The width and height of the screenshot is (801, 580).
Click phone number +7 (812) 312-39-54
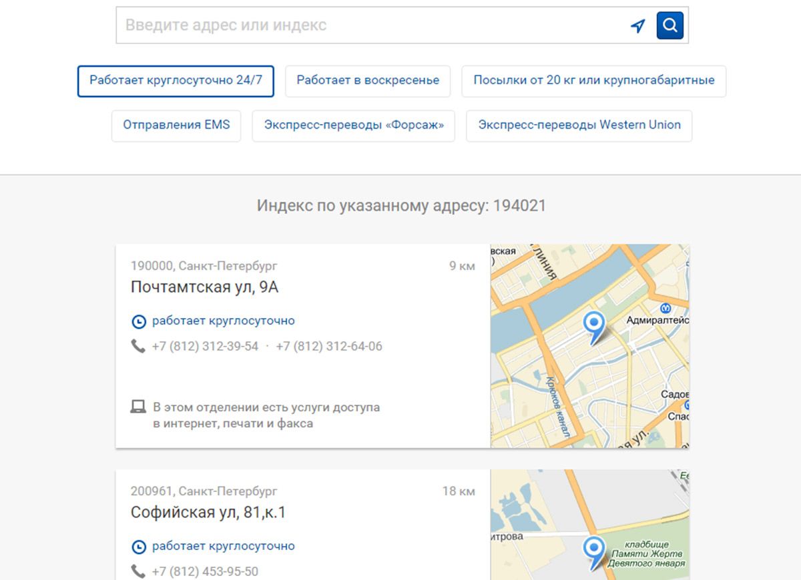click(x=205, y=346)
